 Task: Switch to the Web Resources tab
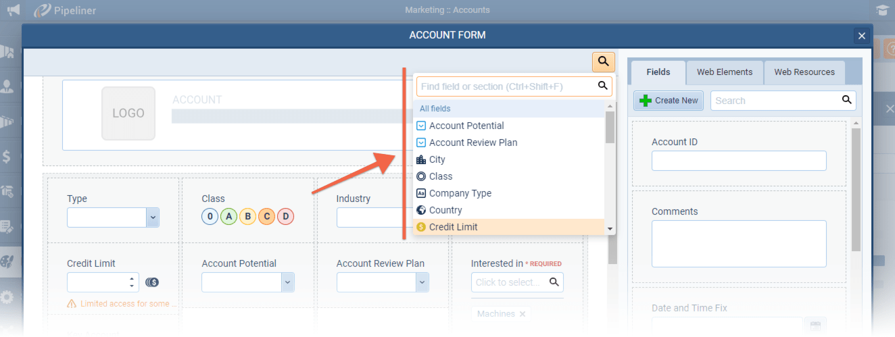click(804, 72)
